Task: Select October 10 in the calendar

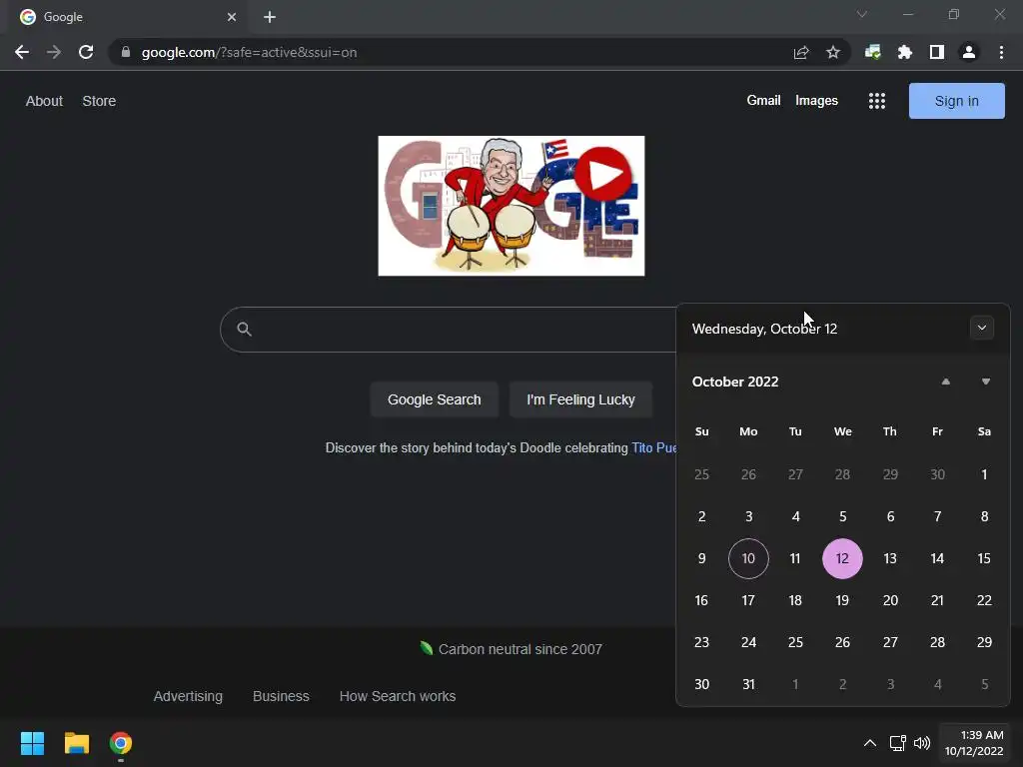Action: 748,559
